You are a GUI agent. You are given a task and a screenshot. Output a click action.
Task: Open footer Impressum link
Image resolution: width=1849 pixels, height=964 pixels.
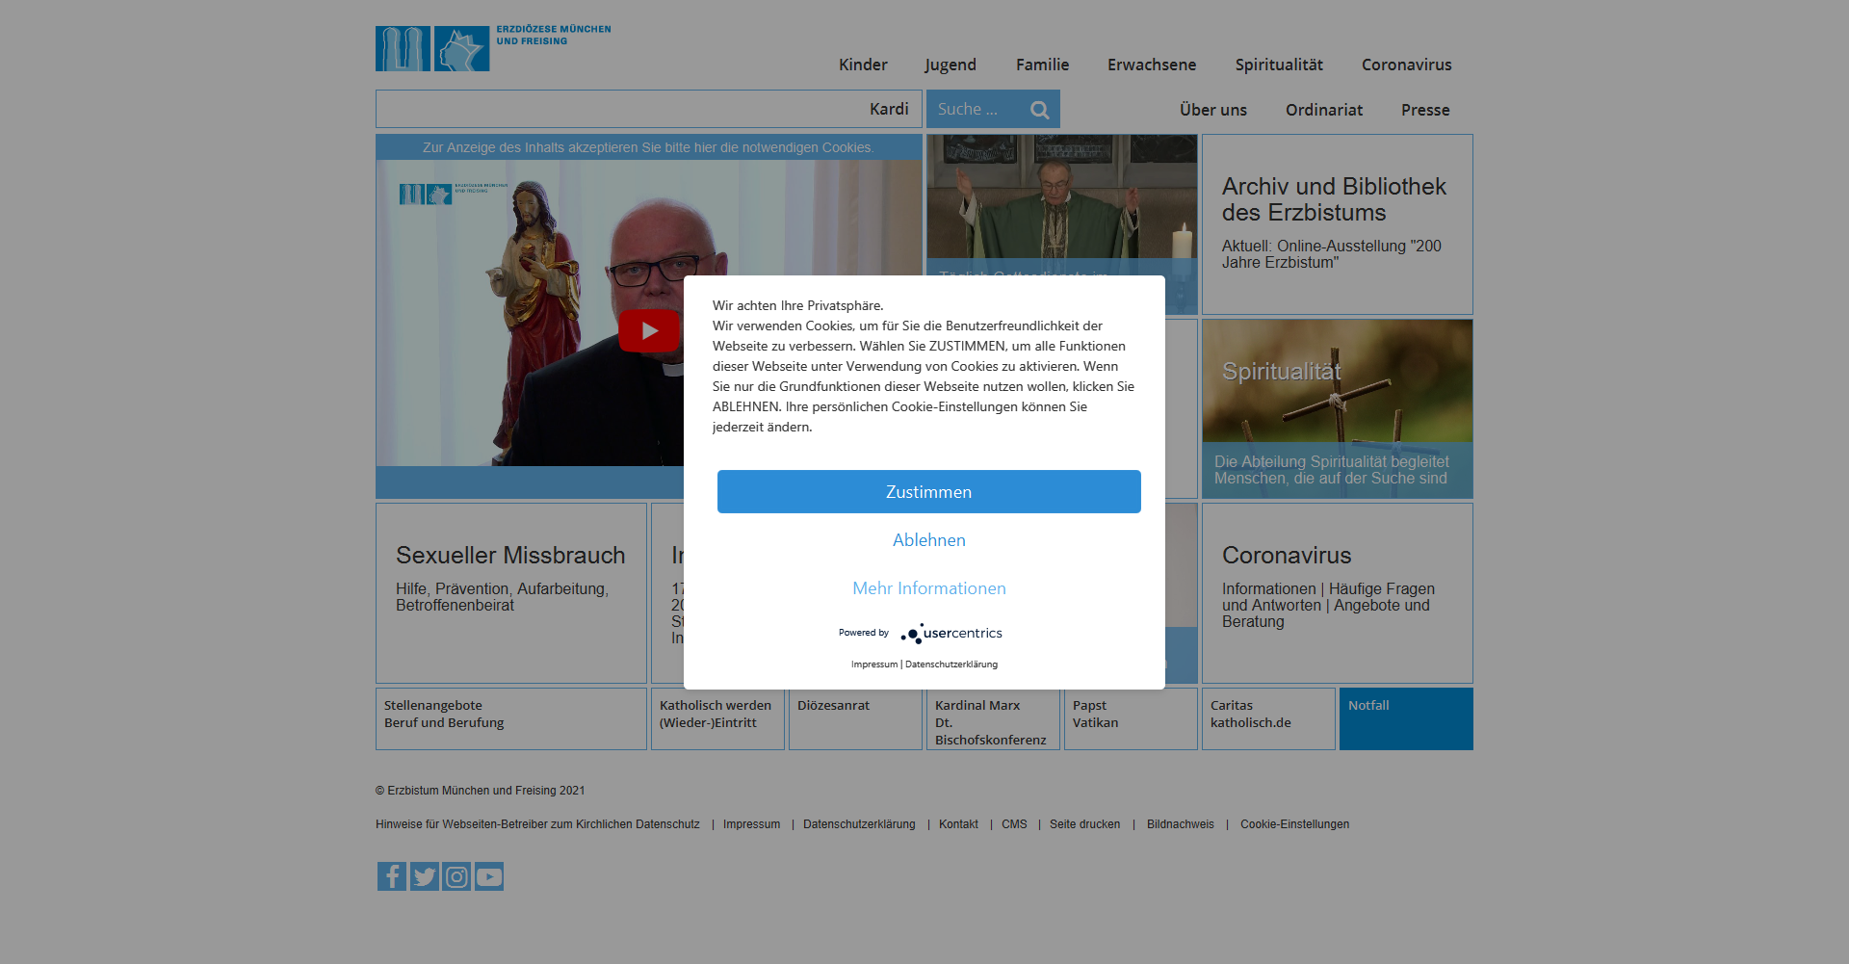pyautogui.click(x=751, y=824)
